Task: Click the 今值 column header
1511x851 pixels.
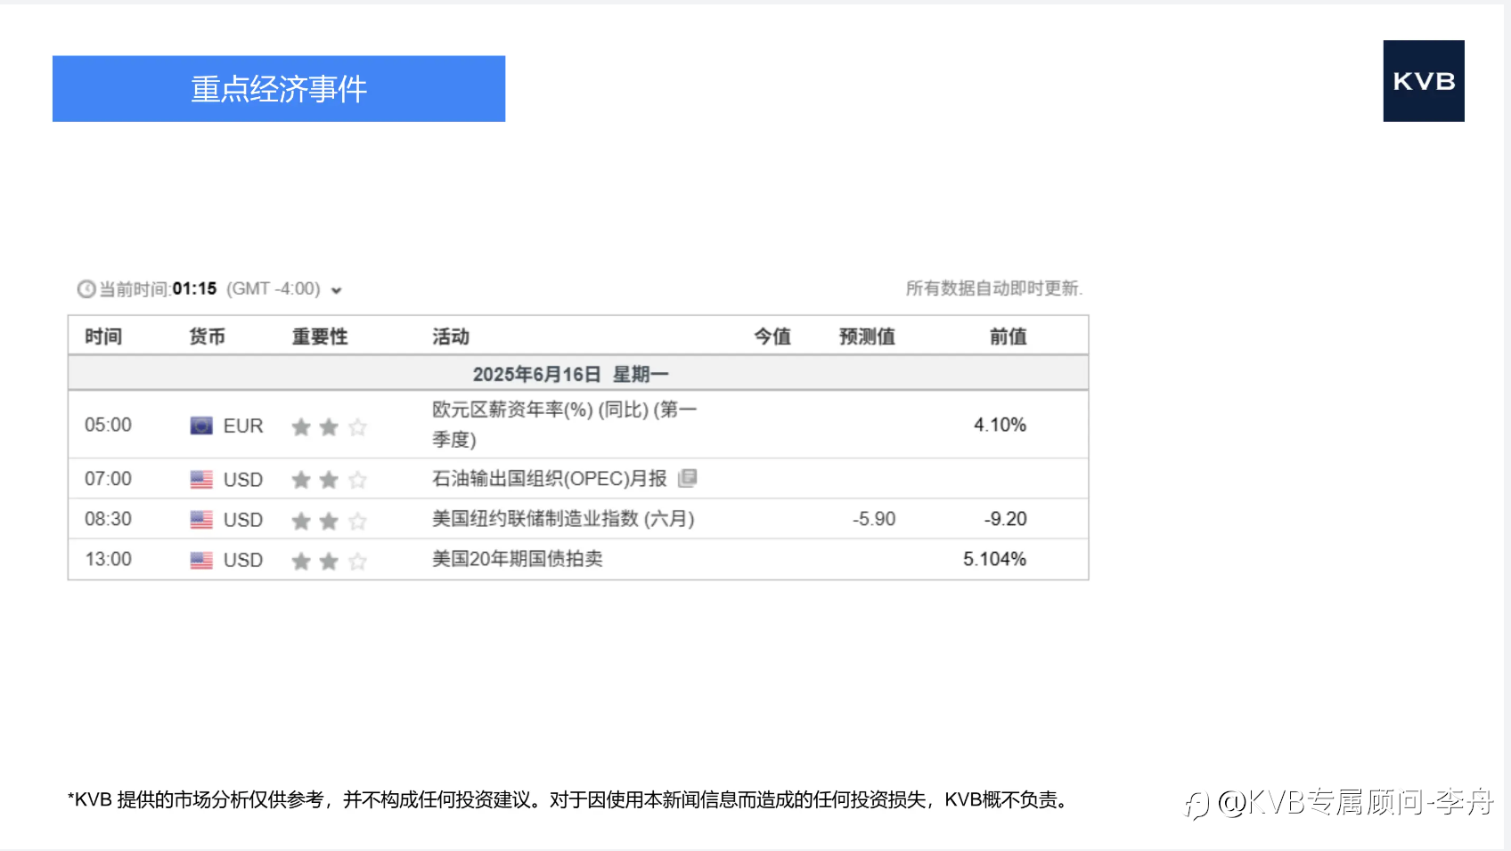Action: tap(772, 336)
